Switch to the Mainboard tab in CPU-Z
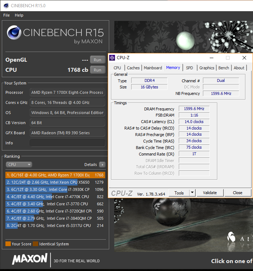The height and width of the screenshot is (271, 253). [x=153, y=68]
